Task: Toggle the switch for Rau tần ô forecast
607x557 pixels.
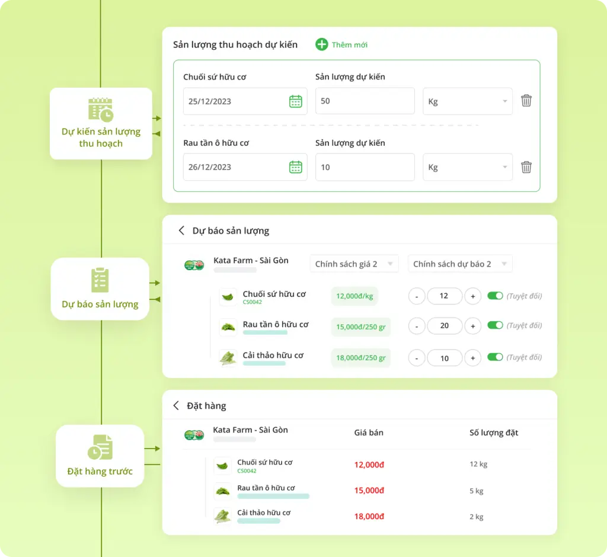Action: point(495,325)
